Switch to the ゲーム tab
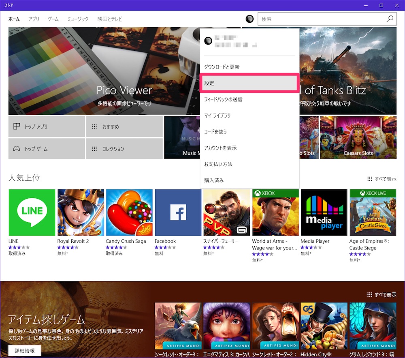Image resolution: width=405 pixels, height=358 pixels. point(53,19)
